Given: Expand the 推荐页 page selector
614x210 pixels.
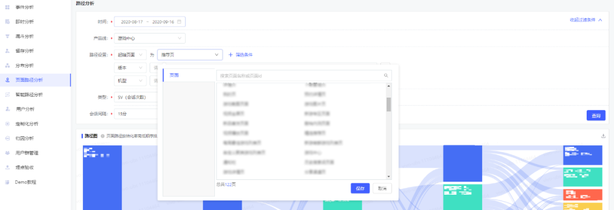Looking at the screenshot, I should tap(190, 54).
